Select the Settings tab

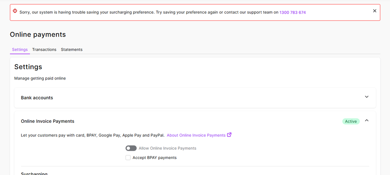(x=20, y=49)
